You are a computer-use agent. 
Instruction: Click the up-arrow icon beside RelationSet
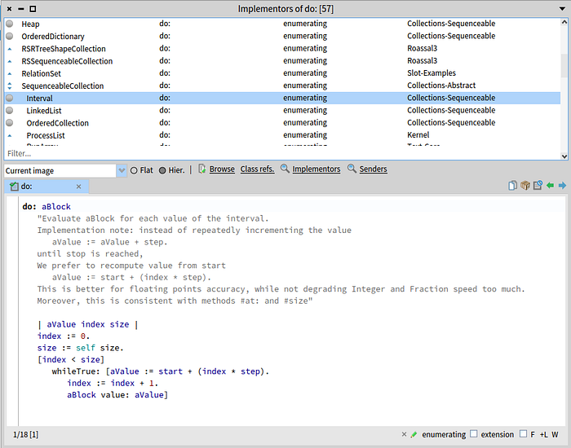tap(10, 73)
